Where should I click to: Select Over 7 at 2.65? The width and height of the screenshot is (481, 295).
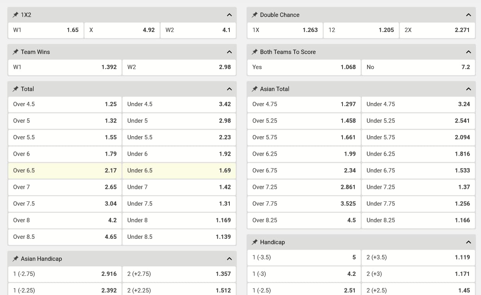pos(65,187)
